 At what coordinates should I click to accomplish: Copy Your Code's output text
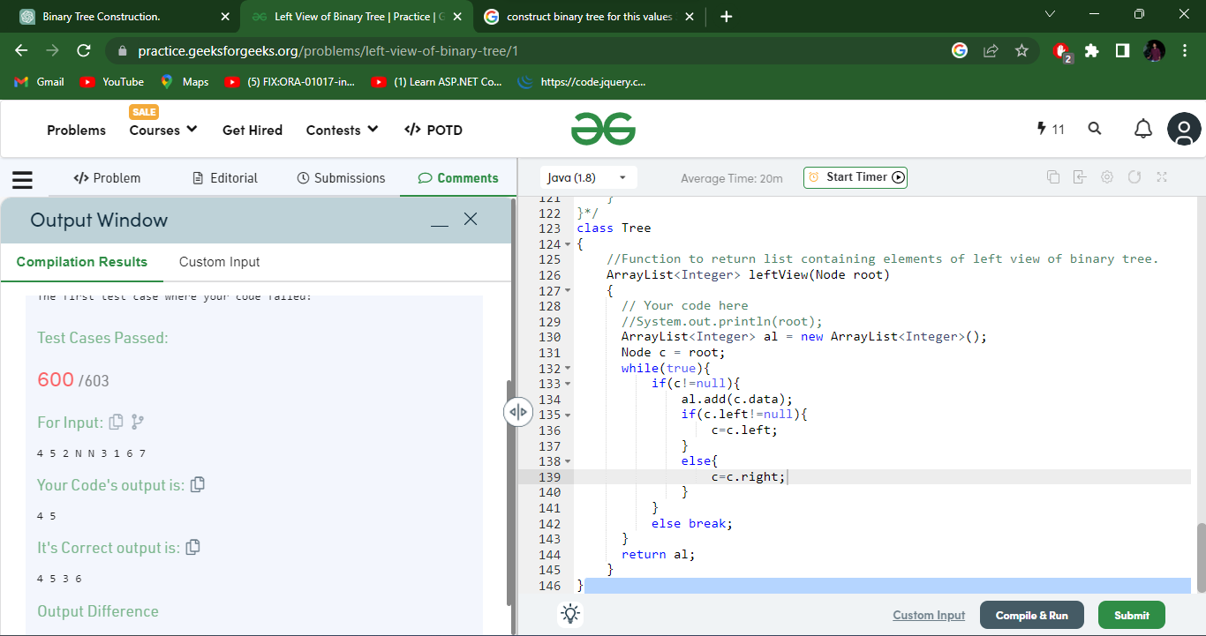point(198,484)
